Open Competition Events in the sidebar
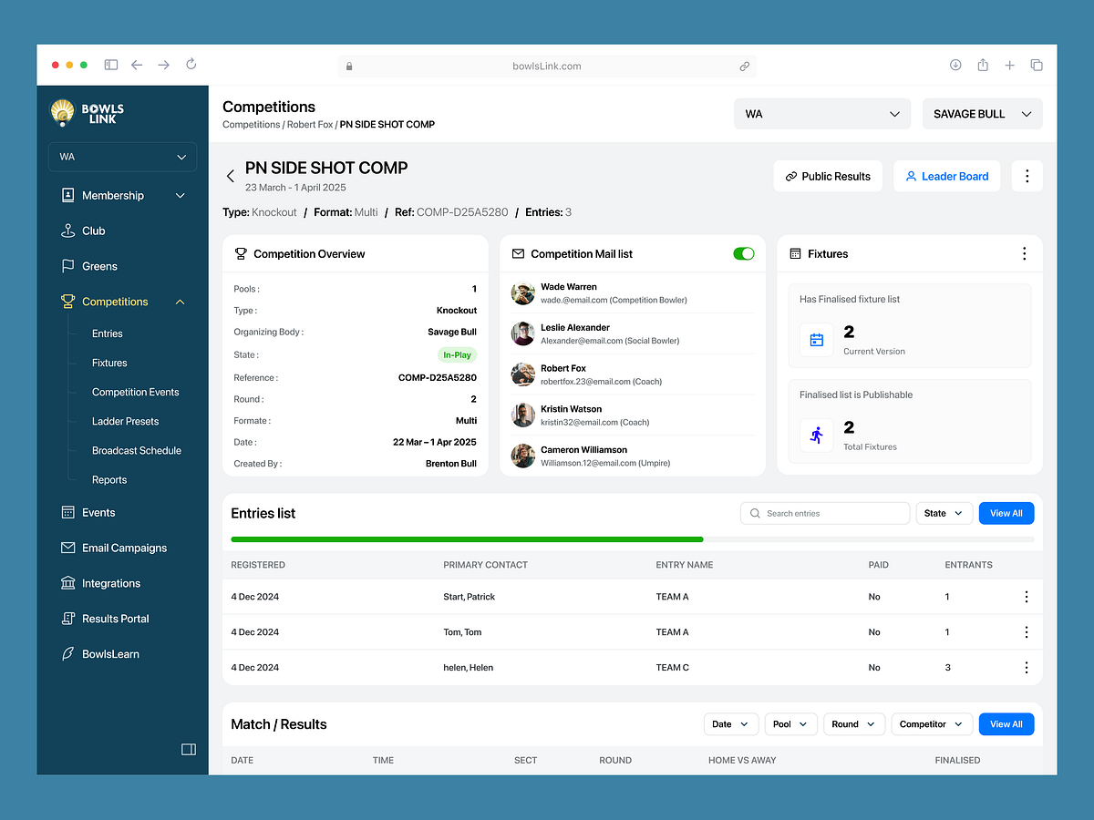1094x820 pixels. coord(136,392)
